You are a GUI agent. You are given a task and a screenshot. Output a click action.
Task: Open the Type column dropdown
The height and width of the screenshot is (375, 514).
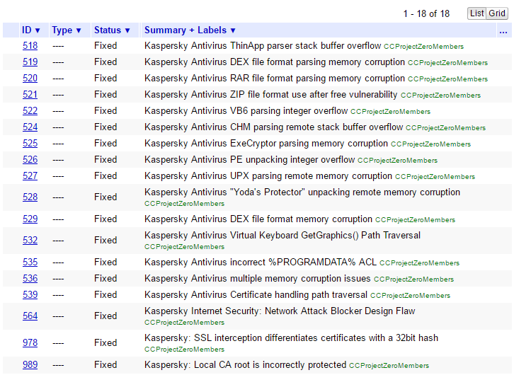67,30
